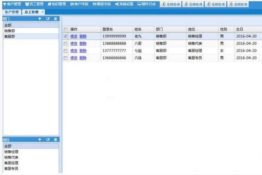Screen dimensions: 262x175
Task: Click the add (+) icon in 部门 panel
Action: 40,19
